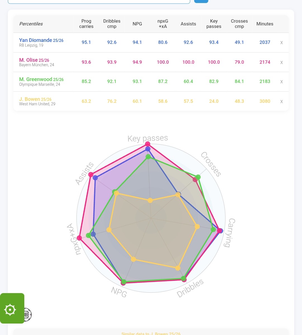This screenshot has height=335, width=302.
Task: Sort by Prog carries column header
Action: point(86,24)
